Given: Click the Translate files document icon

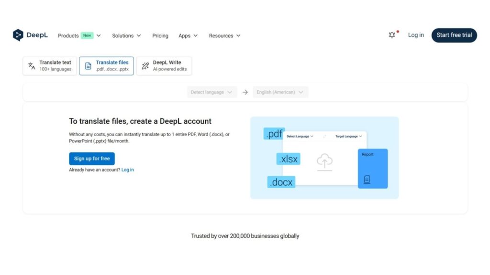Looking at the screenshot, I should tap(88, 66).
